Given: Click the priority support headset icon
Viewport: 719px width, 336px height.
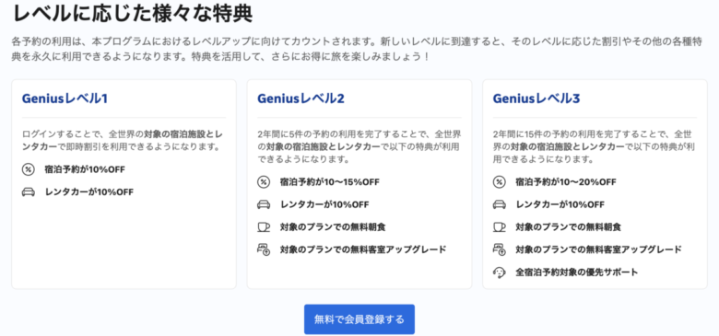Looking at the screenshot, I should pos(500,272).
